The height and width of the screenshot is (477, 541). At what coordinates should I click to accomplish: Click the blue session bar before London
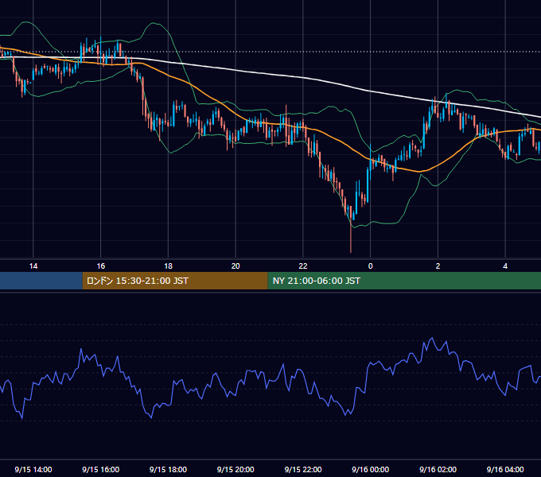pos(41,281)
